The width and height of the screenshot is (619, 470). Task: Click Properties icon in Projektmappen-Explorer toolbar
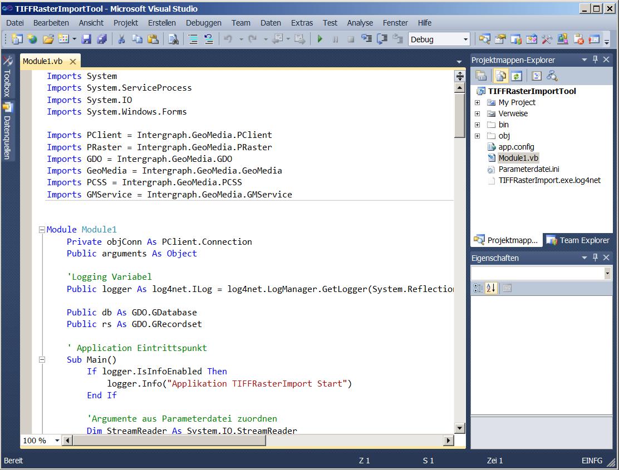pyautogui.click(x=481, y=76)
